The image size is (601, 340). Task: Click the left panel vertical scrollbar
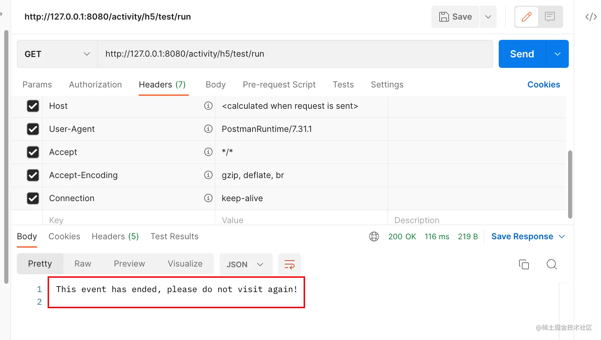click(6, 157)
